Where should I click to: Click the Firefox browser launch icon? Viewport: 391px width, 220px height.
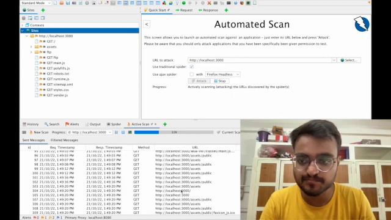tap(242, 3)
